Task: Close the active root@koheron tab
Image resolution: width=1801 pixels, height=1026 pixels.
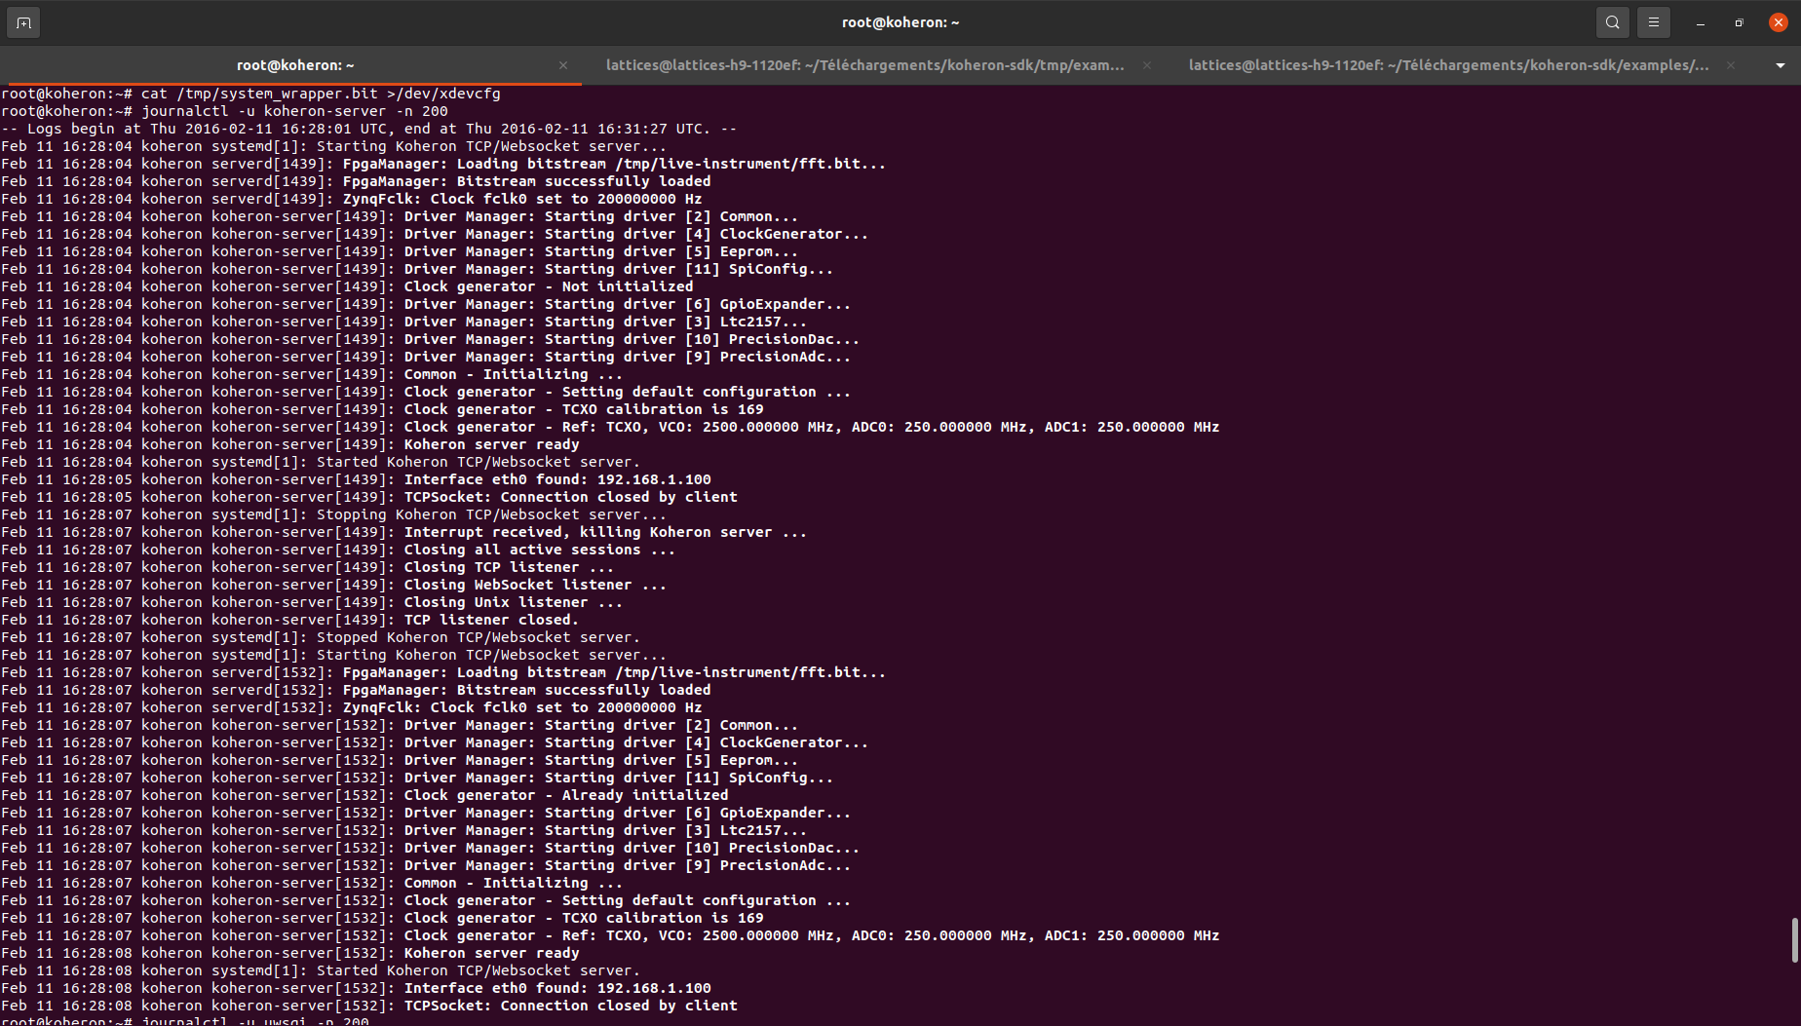Action: coord(562,65)
